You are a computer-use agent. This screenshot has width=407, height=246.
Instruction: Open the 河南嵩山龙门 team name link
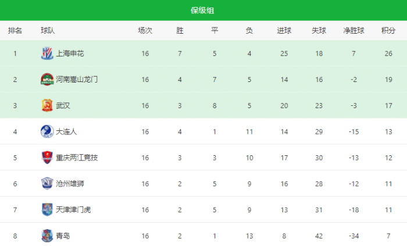click(77, 80)
